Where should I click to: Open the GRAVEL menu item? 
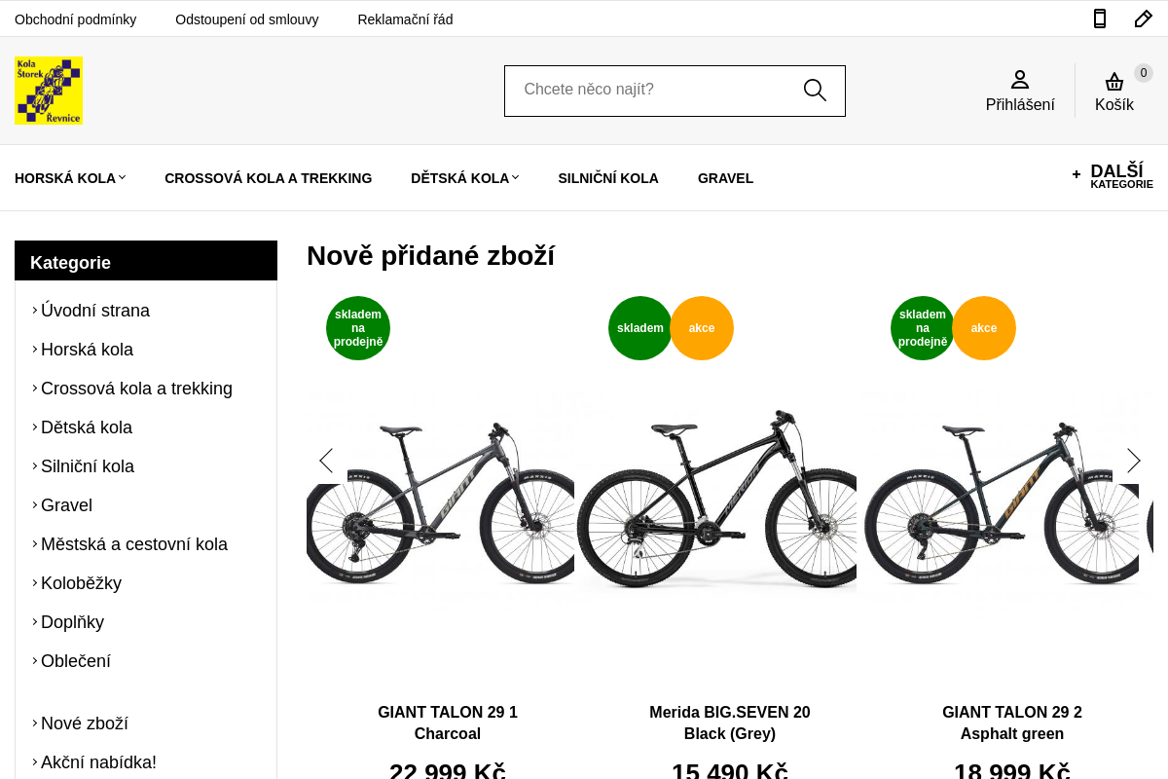click(x=725, y=178)
